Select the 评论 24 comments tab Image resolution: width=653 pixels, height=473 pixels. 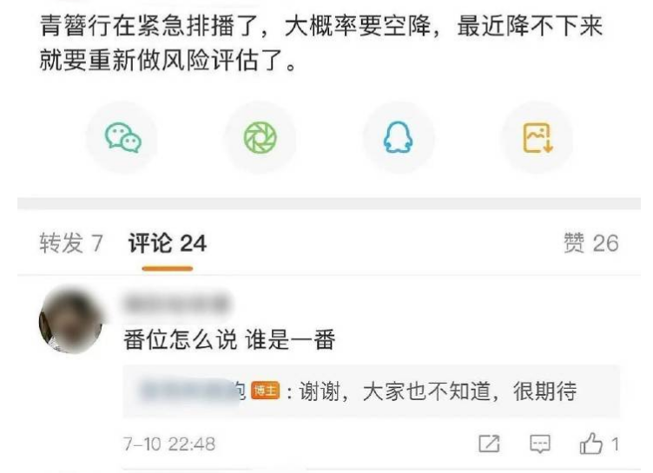click(168, 243)
